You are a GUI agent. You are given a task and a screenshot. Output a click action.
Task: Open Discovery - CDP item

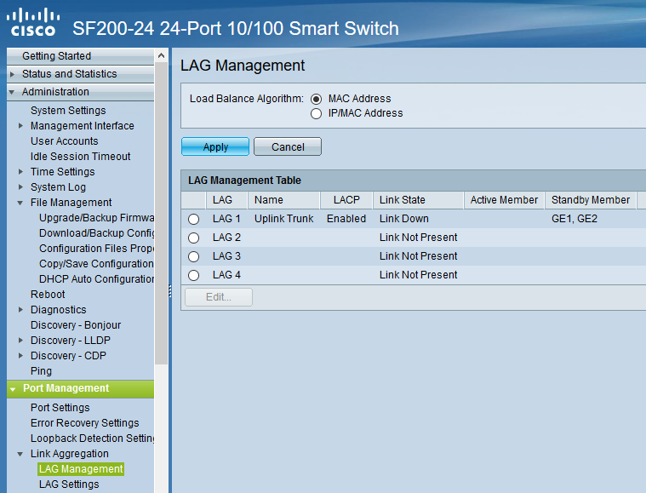68,355
